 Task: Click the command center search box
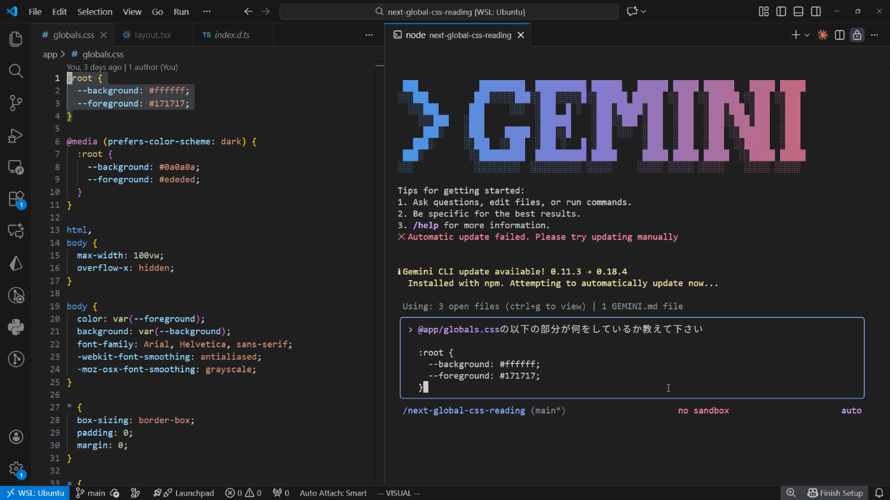tap(449, 11)
